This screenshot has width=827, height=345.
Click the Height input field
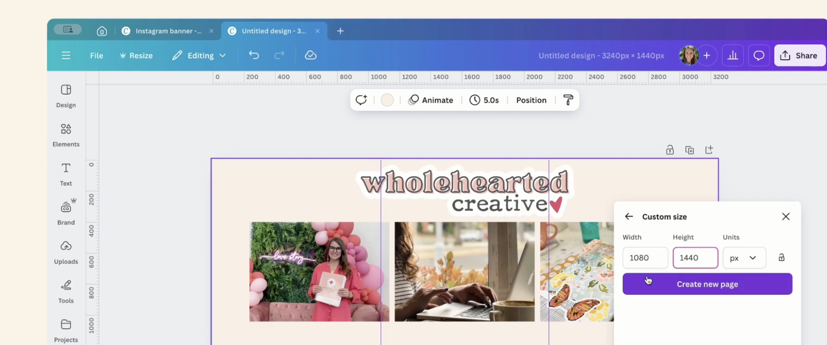(695, 258)
